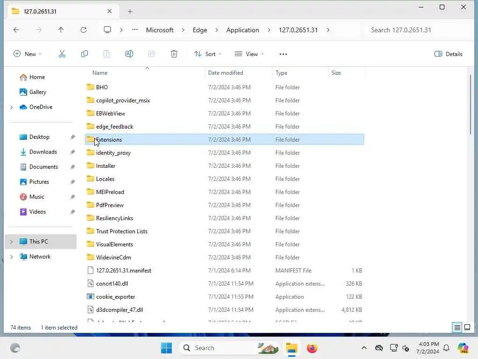The width and height of the screenshot is (478, 359).
Task: Show hidden system tray icons
Action: pos(364,348)
